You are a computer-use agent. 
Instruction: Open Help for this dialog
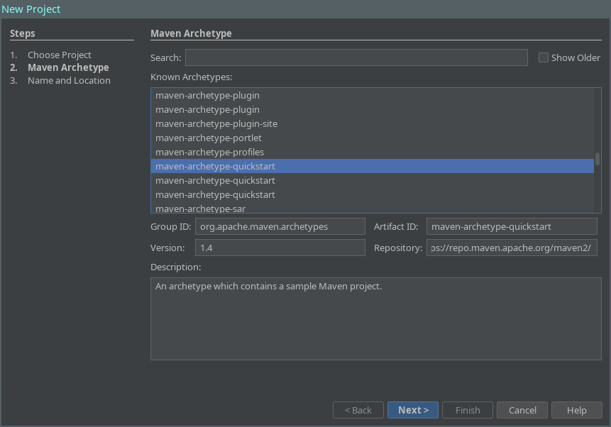576,410
